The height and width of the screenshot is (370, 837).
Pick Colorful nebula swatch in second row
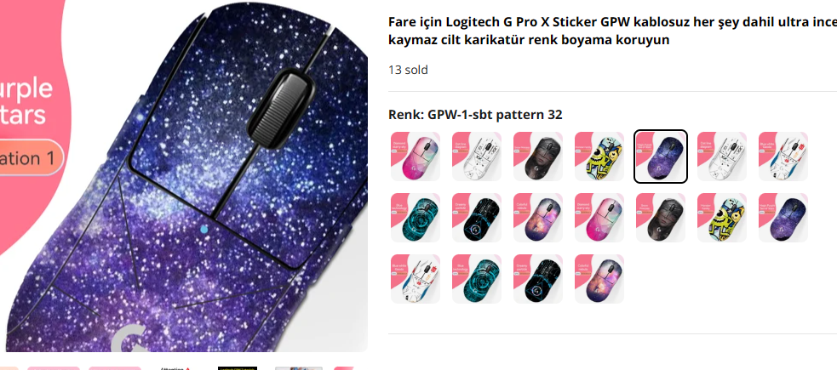click(538, 218)
